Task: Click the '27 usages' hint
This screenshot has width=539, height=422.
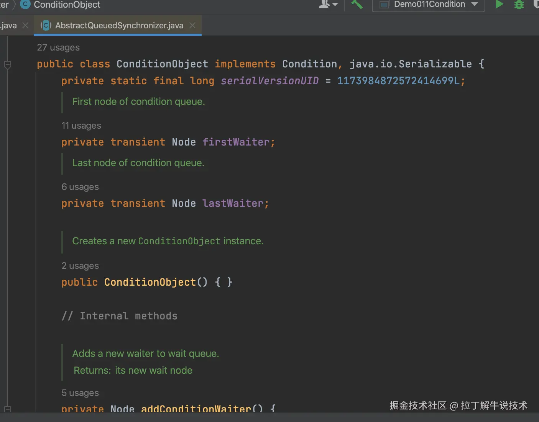Action: coord(58,47)
